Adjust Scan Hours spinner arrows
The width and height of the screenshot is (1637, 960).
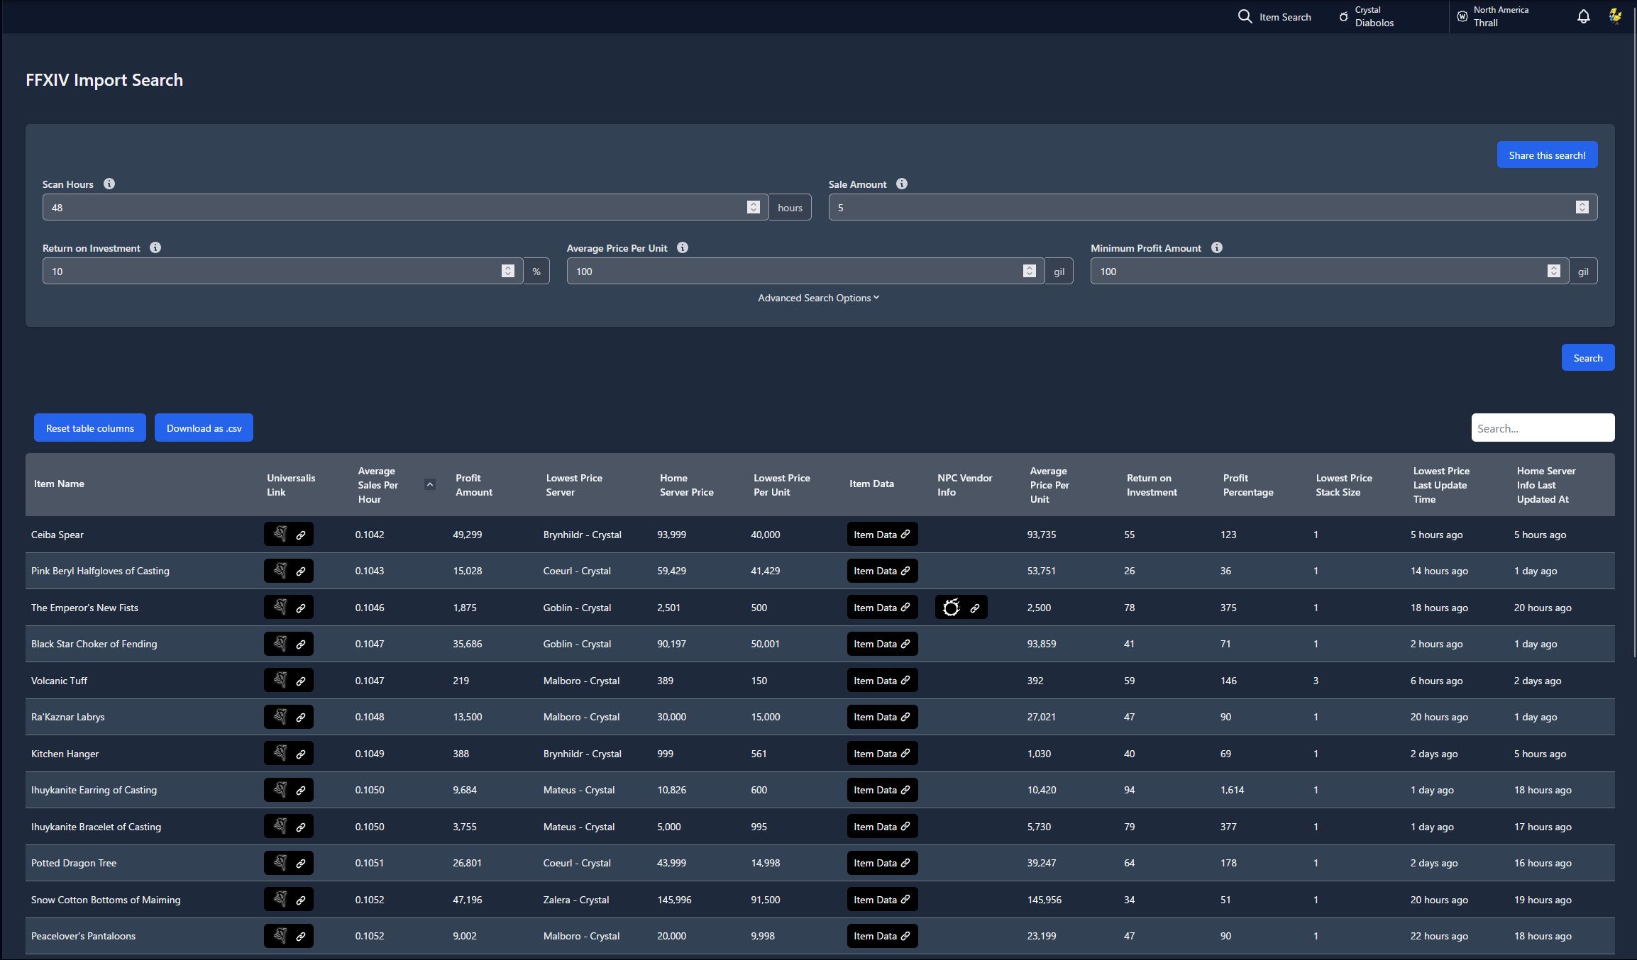click(x=754, y=207)
